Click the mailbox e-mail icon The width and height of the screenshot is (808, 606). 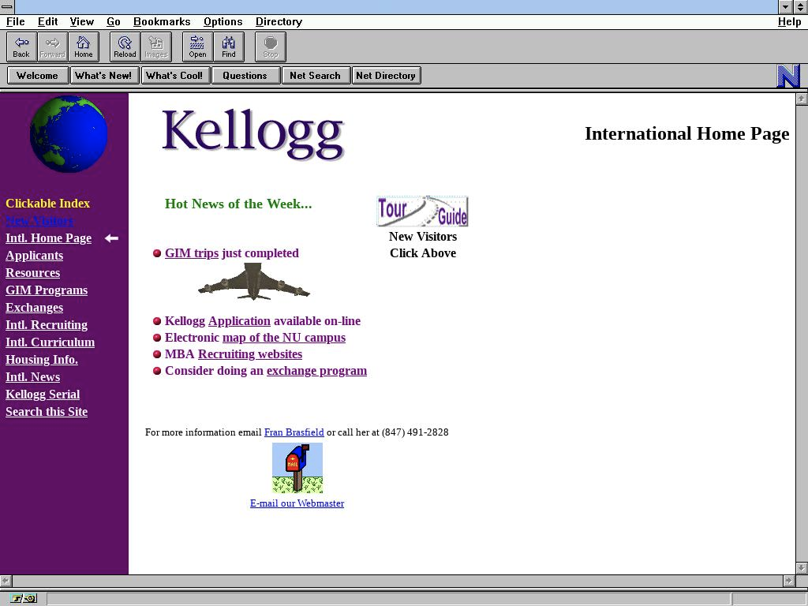[297, 467]
